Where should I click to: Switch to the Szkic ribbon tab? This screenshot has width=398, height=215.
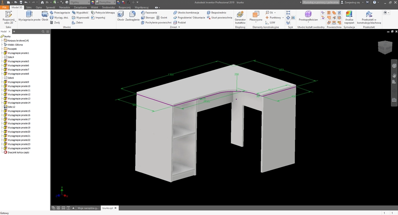[29, 7]
